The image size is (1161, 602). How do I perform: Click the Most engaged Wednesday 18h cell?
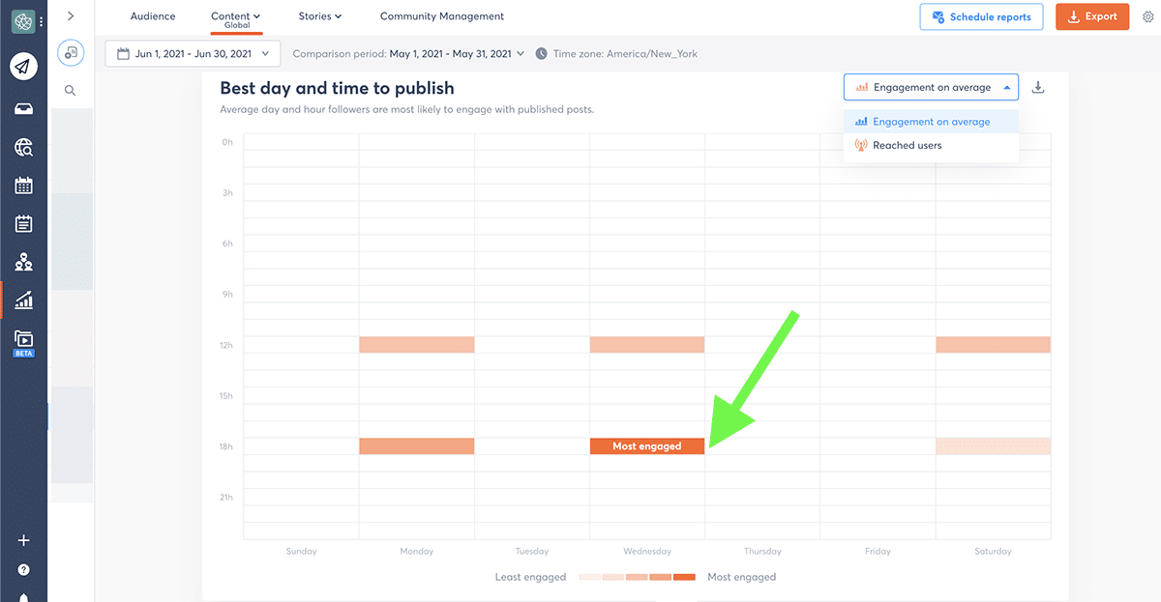(x=647, y=446)
